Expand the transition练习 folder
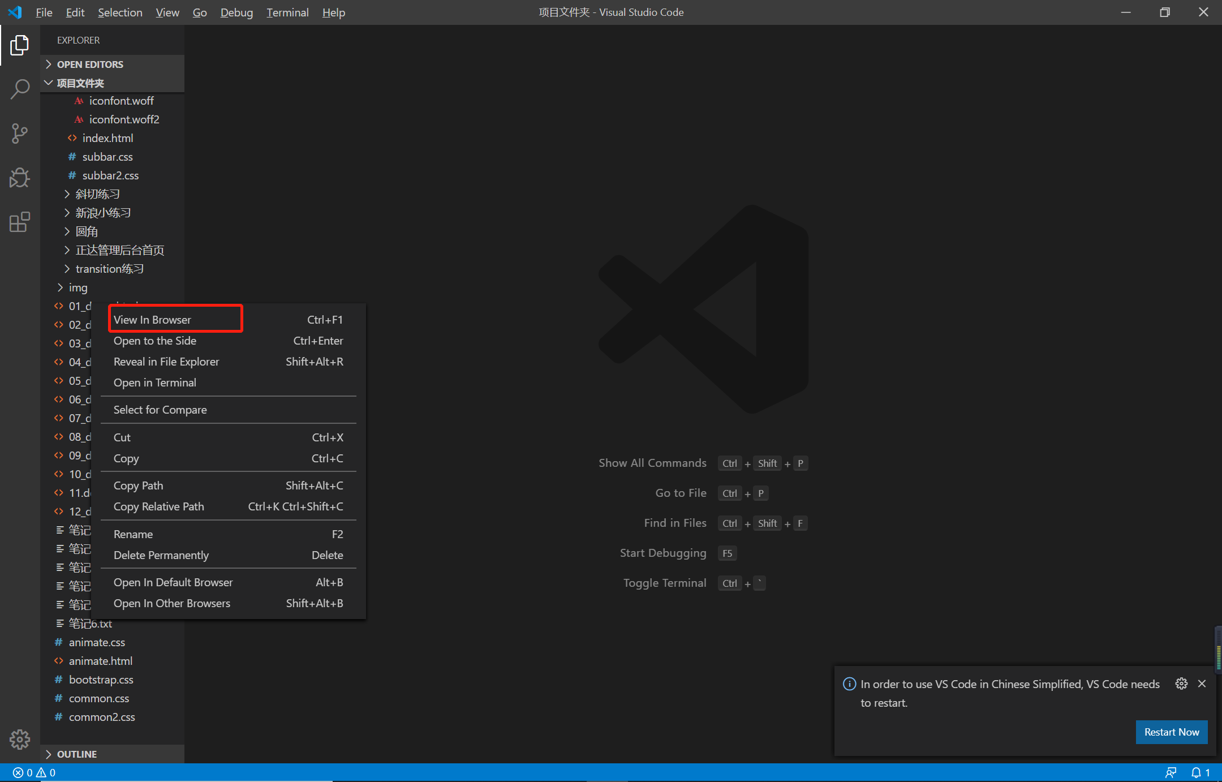 [109, 269]
